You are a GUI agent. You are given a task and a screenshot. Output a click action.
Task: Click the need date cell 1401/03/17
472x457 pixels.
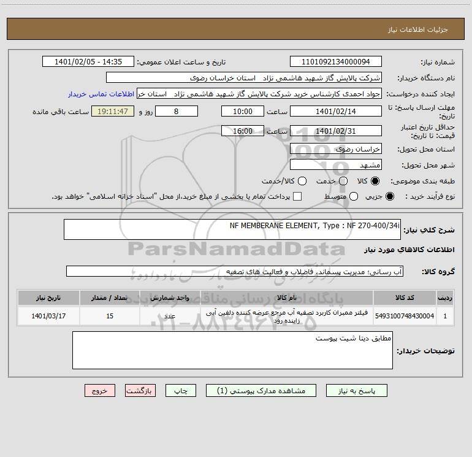tap(48, 316)
